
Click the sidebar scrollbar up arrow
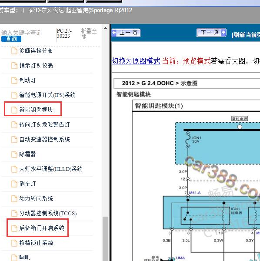pyautogui.click(x=105, y=28)
